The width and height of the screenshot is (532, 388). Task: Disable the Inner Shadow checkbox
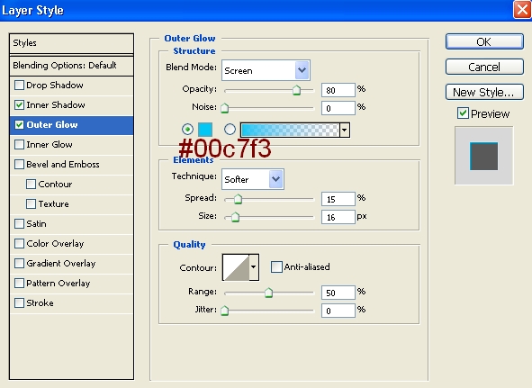[19, 105]
